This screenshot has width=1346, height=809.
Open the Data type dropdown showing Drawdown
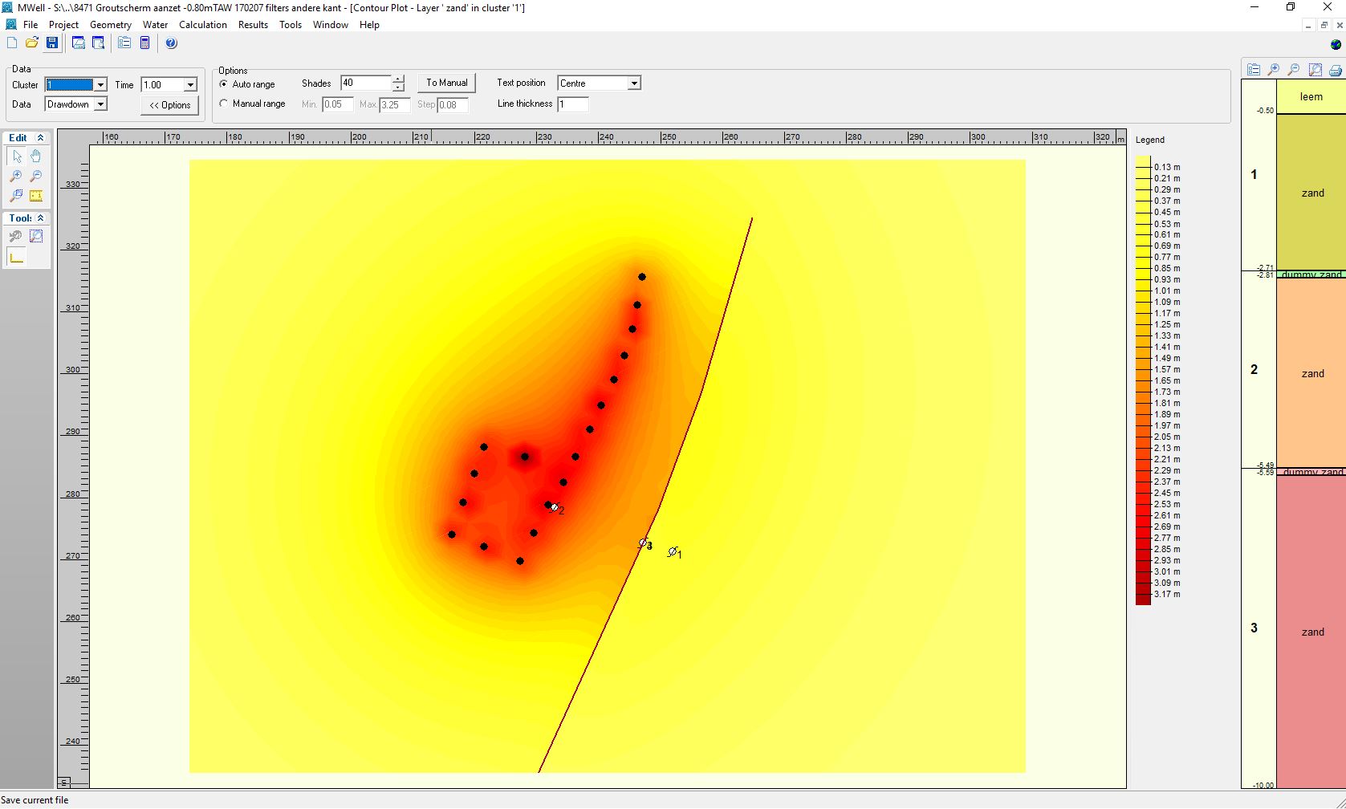(x=100, y=104)
